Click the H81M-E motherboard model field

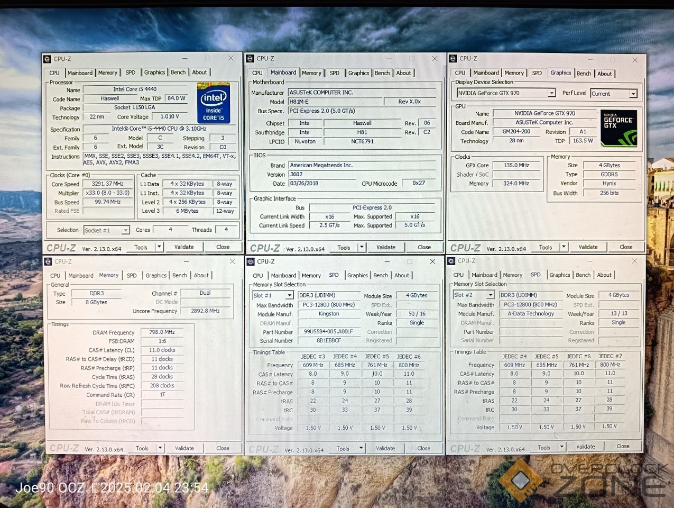[335, 102]
